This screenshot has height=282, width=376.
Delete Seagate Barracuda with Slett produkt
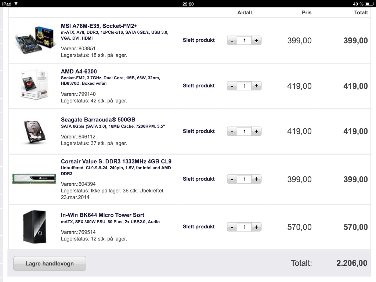[x=199, y=131]
